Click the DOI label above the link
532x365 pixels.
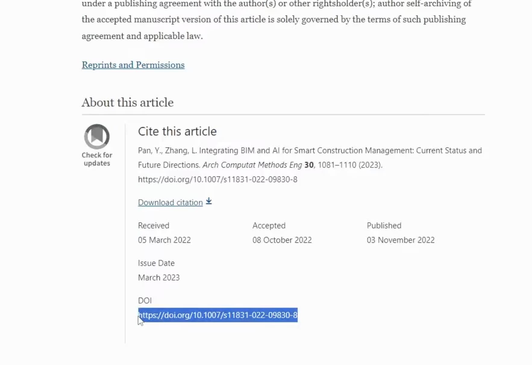point(145,301)
